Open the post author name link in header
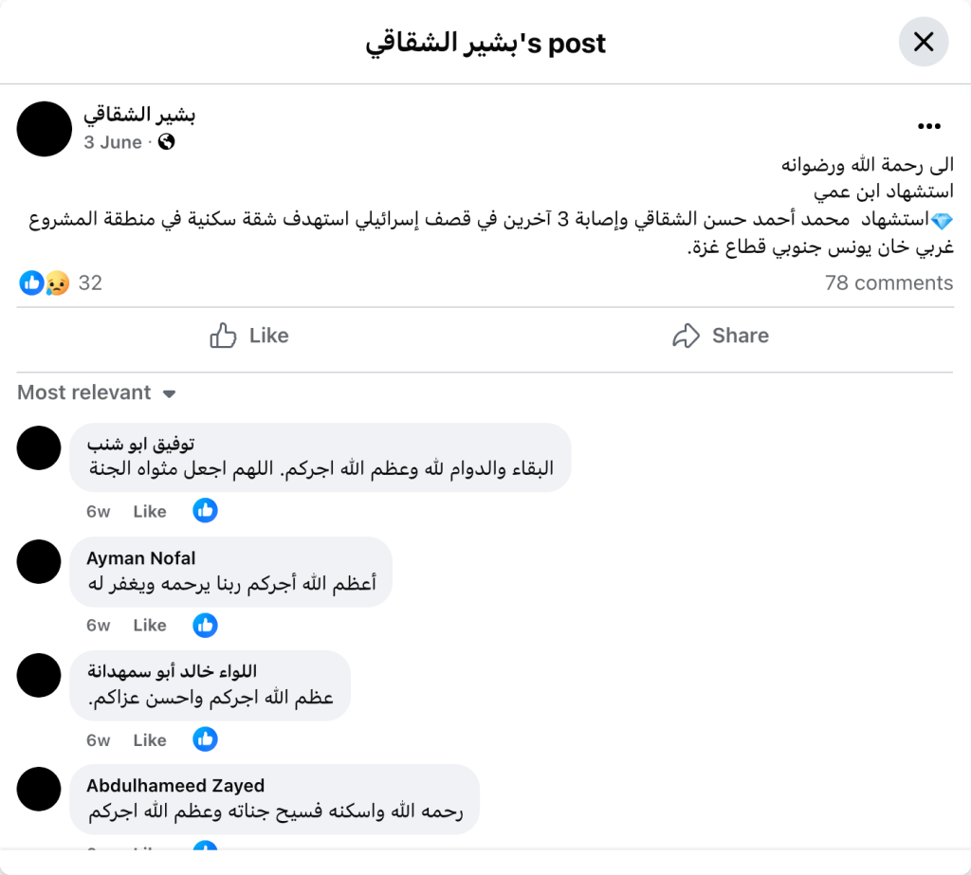971x875 pixels. 139,115
